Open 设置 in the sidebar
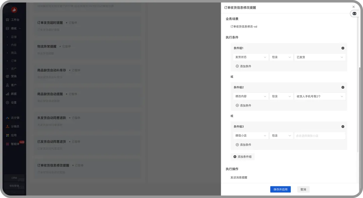 click(13, 103)
